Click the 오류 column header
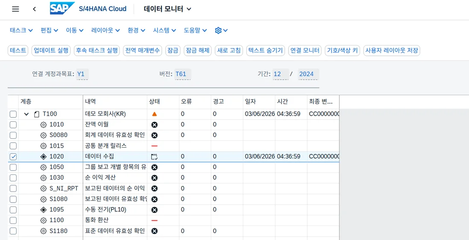 [x=195, y=101]
